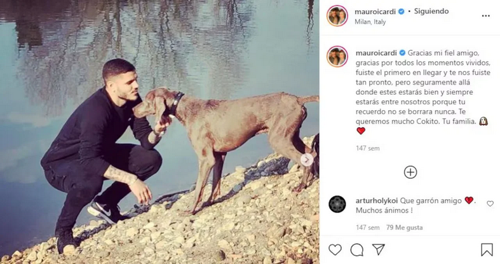This screenshot has width=500, height=264.
Task: Click the mauroicardi username in the post header
Action: (375, 11)
